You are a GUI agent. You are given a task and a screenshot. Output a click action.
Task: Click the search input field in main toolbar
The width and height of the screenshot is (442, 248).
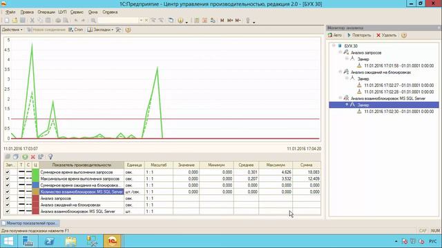(x=118, y=21)
